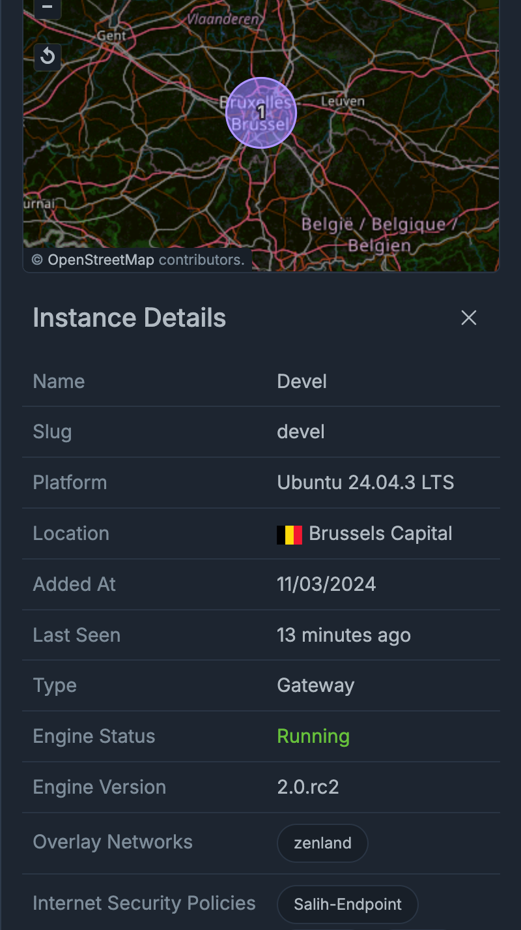The width and height of the screenshot is (521, 930).
Task: Select the instance name Devel
Action: click(302, 382)
